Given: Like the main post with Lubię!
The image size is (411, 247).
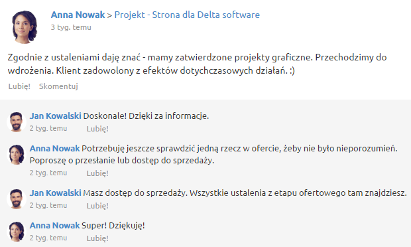Looking at the screenshot, I should (19, 86).
